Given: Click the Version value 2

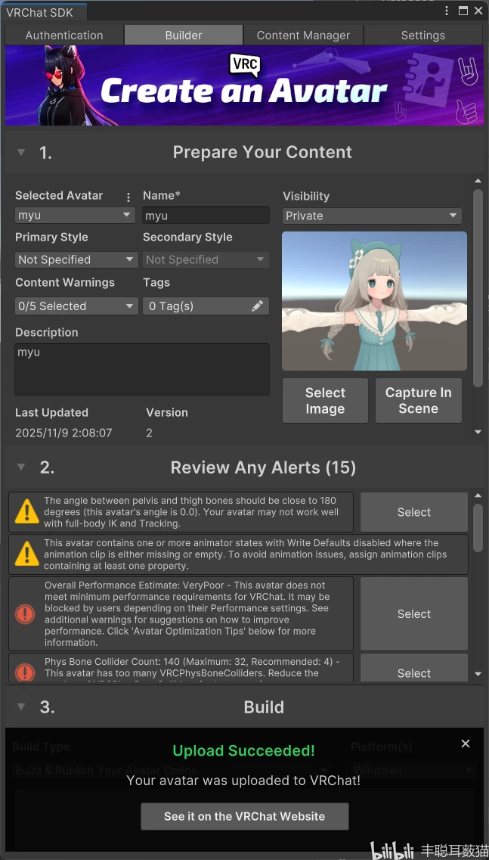Looking at the screenshot, I should pyautogui.click(x=149, y=433).
